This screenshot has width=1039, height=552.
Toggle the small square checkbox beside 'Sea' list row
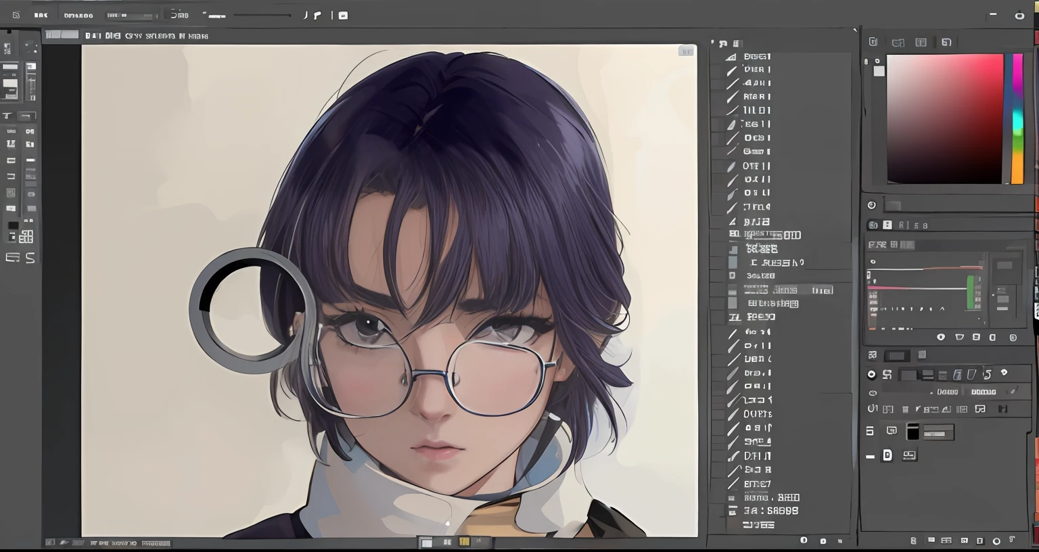click(x=732, y=276)
